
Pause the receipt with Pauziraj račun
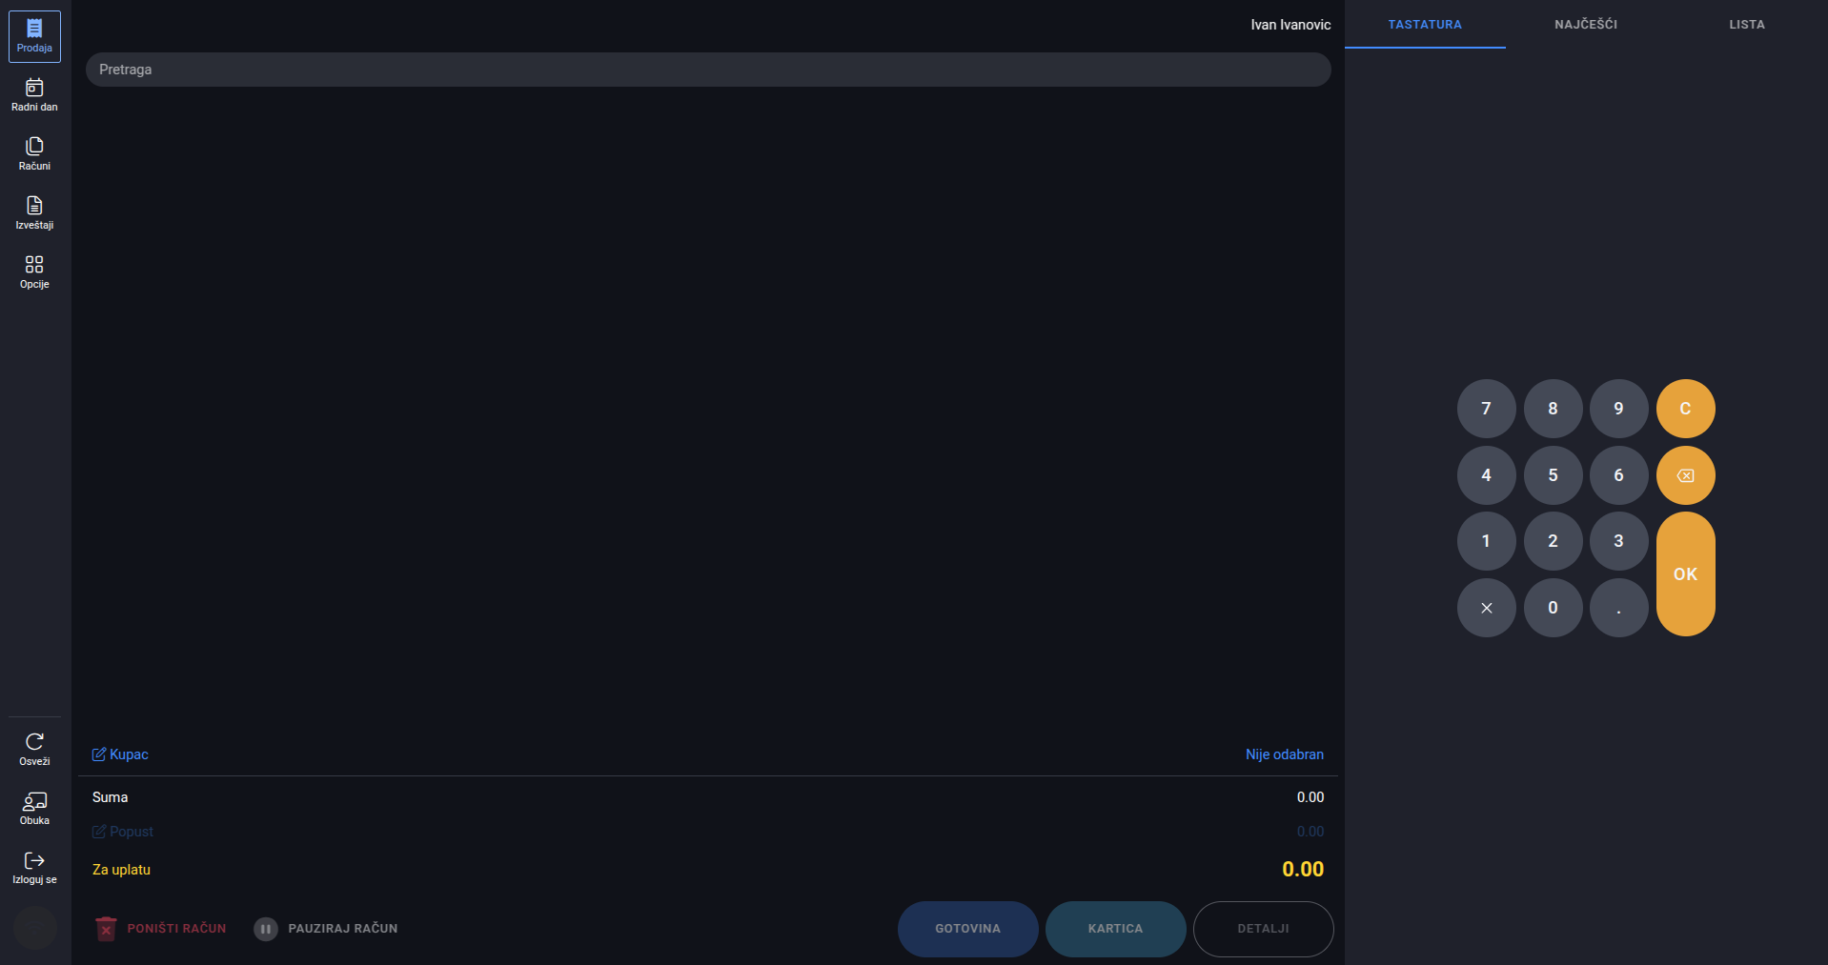[x=326, y=929]
